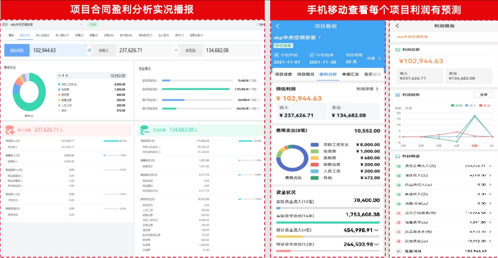Tap back arrow in 利润报告 header
The width and height of the screenshot is (498, 258).
click(x=397, y=26)
